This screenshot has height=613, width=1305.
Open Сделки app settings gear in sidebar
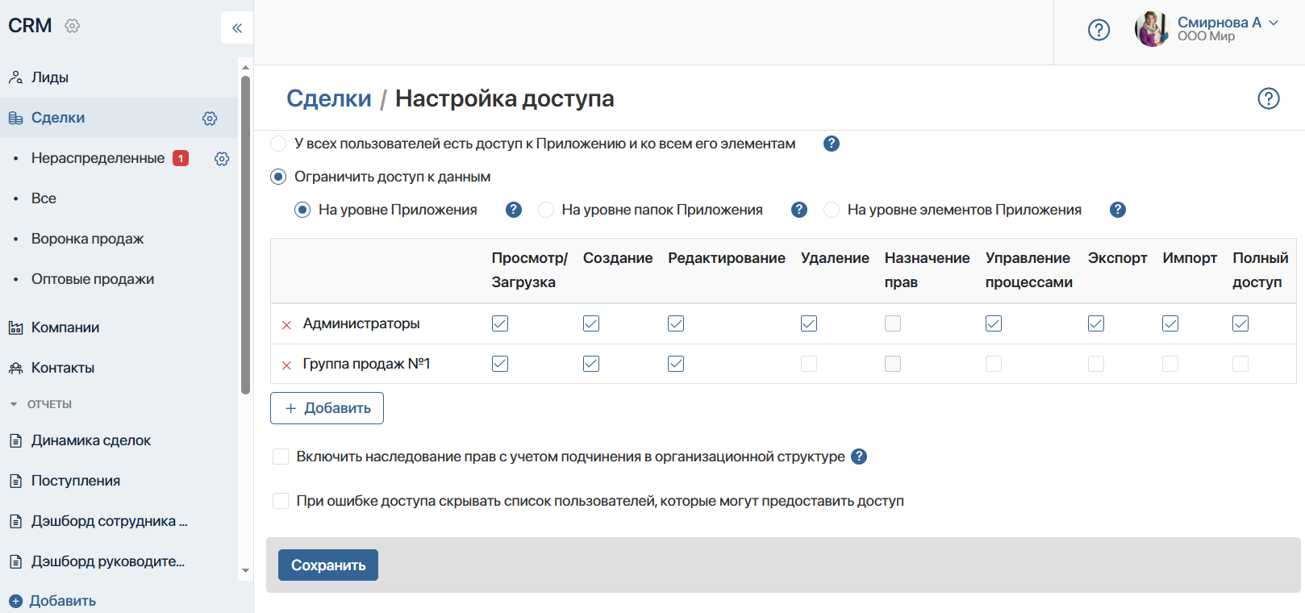pos(210,119)
